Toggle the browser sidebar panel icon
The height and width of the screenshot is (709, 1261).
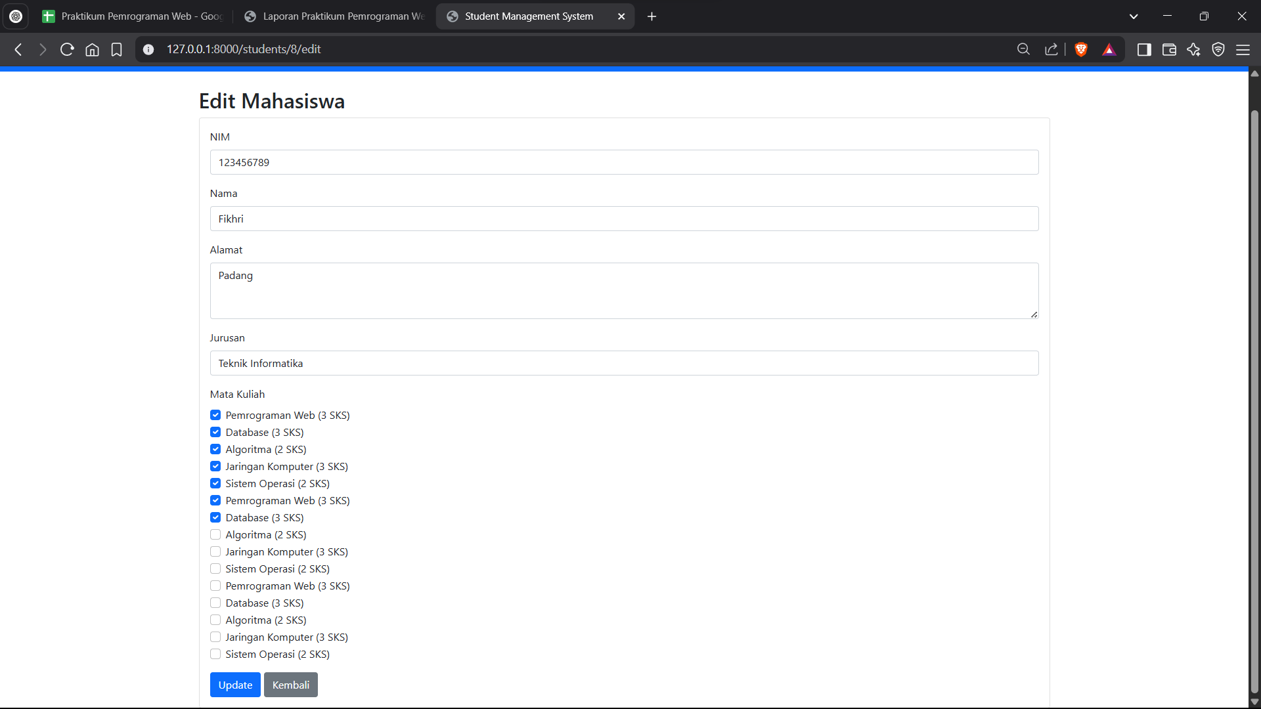(1144, 49)
